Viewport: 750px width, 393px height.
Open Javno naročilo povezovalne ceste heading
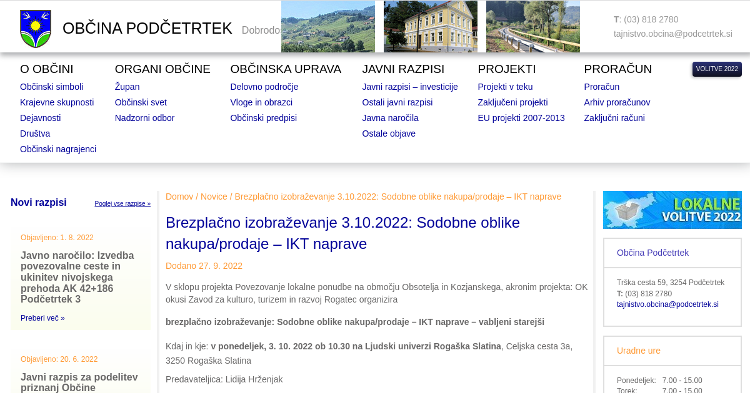point(77,277)
